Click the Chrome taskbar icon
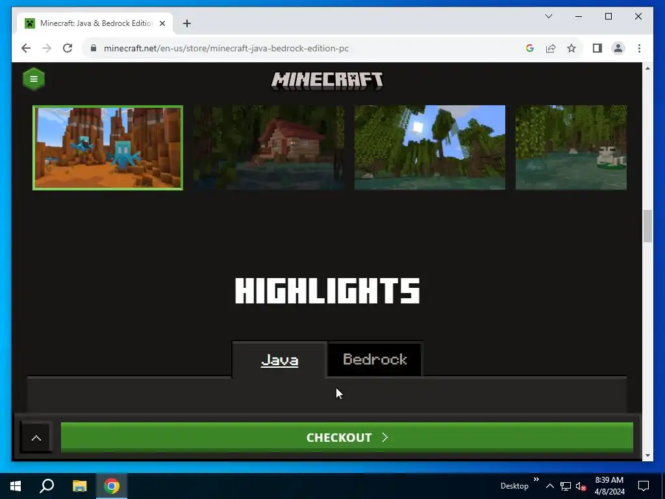The height and width of the screenshot is (499, 665). coord(112,486)
